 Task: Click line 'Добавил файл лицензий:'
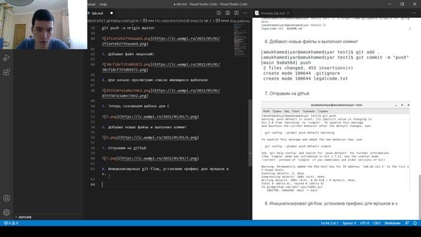pyautogui.click(x=128, y=54)
